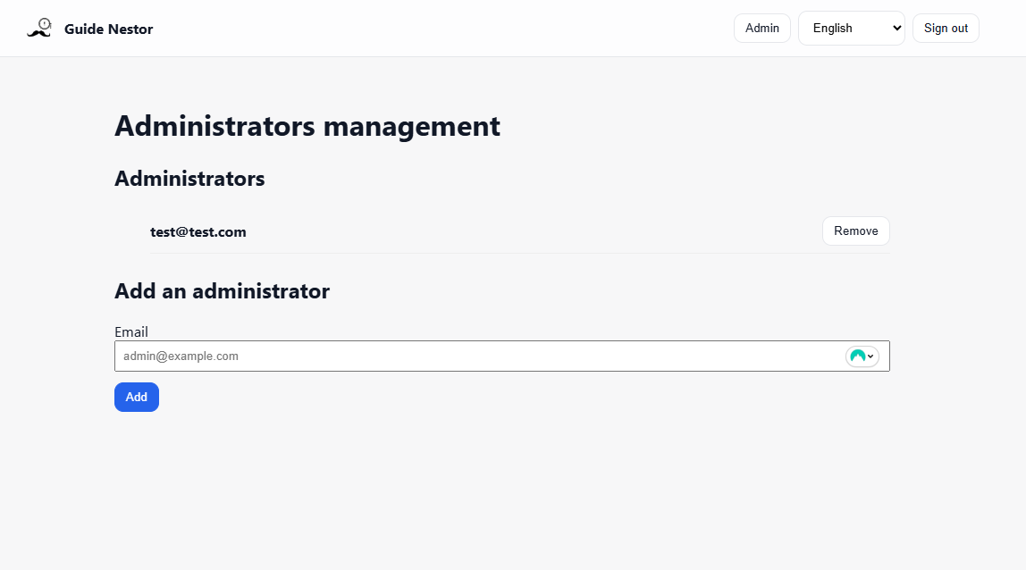Click the Administrators section heading
Screen dimensions: 1026x570
coord(189,179)
